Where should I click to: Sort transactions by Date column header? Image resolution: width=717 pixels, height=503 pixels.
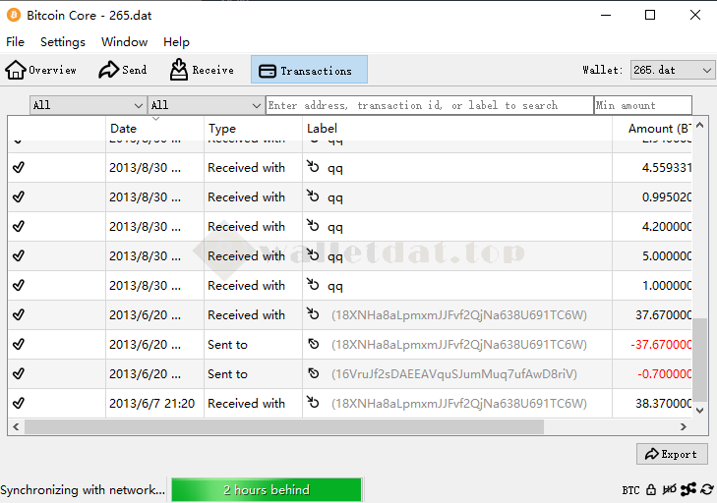coord(154,129)
